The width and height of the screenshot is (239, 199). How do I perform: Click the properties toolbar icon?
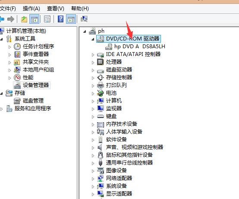click(x=47, y=19)
